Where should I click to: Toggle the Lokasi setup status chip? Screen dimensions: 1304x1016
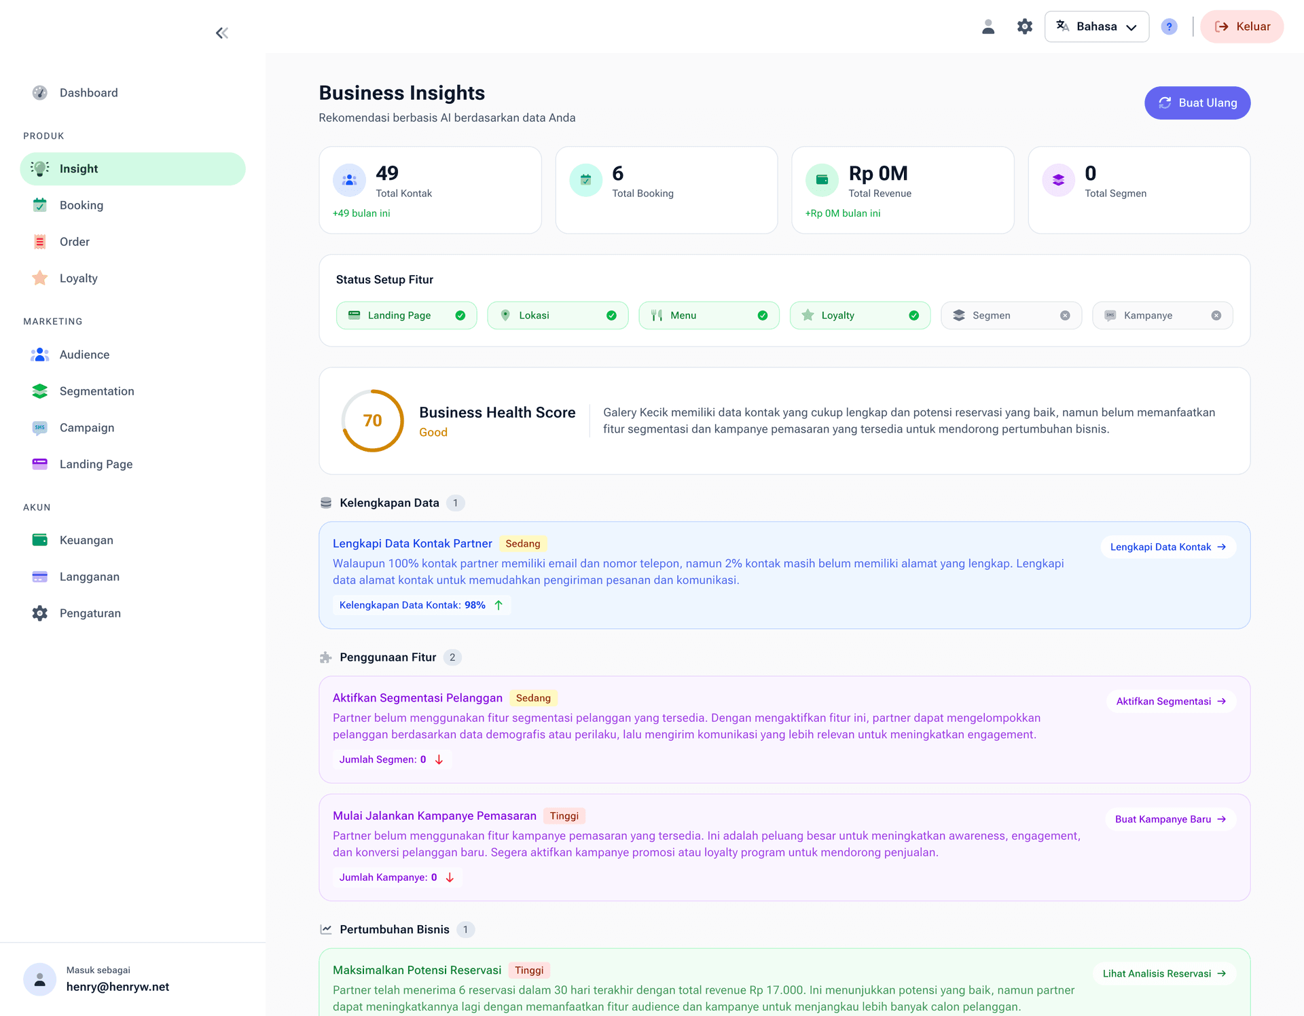pos(558,315)
